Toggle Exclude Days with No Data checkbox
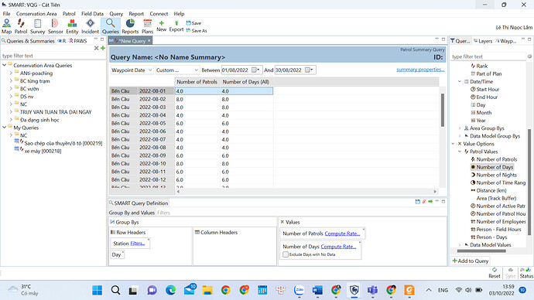This screenshot has width=534, height=300. click(286, 254)
